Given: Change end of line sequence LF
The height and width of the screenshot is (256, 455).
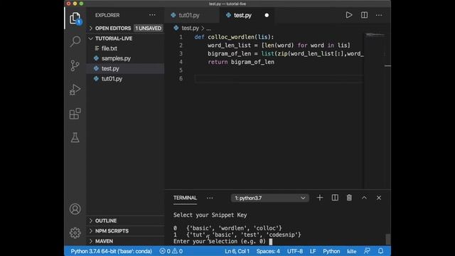Looking at the screenshot, I should (x=313, y=251).
